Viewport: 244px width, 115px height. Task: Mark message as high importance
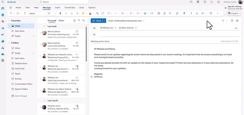tap(191, 13)
